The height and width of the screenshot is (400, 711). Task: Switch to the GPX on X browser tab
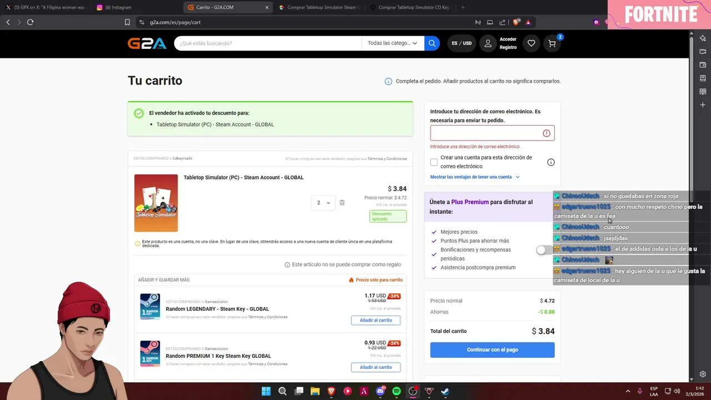click(x=46, y=7)
